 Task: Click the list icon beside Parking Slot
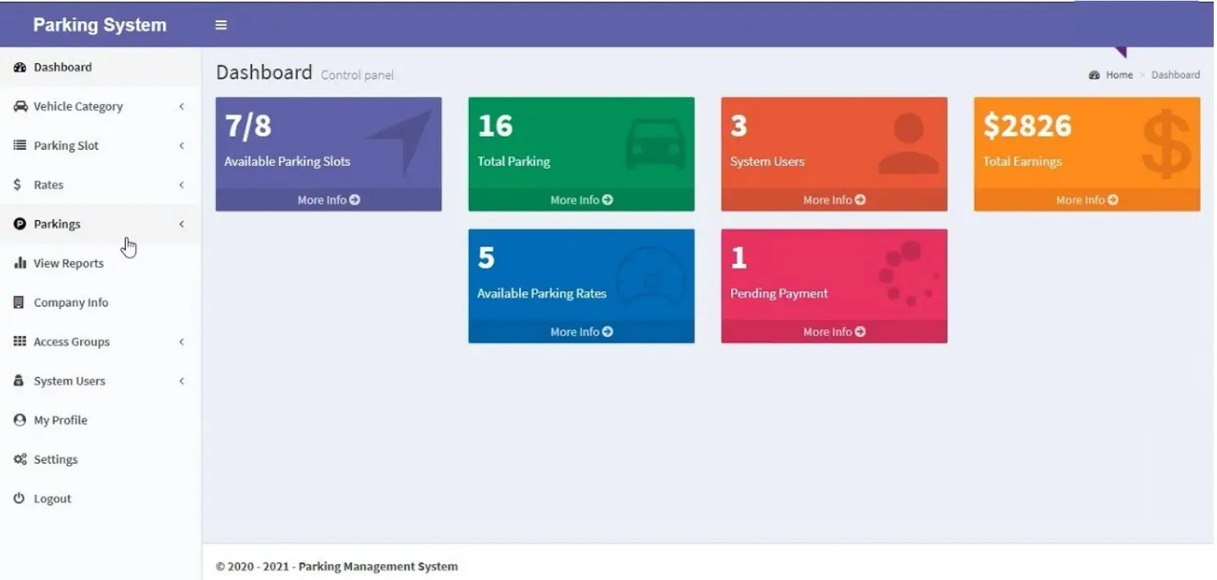click(20, 146)
